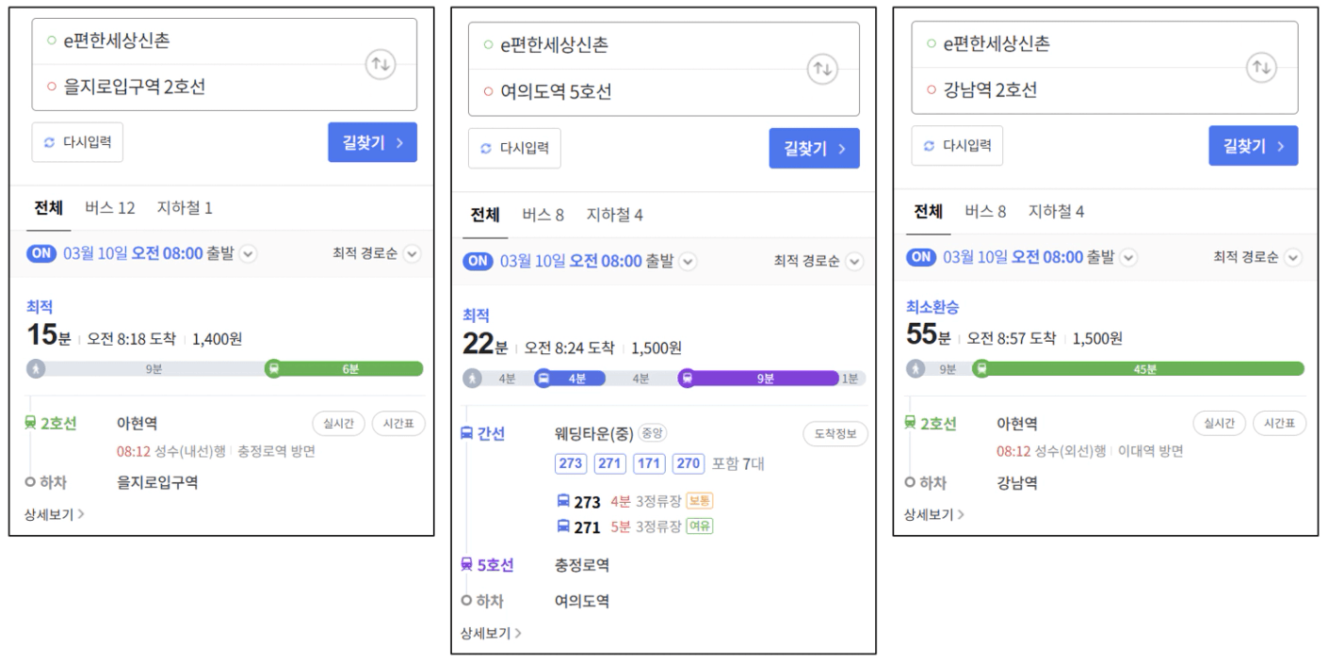Click the blue bus icon on the 22분 route bar

543,379
